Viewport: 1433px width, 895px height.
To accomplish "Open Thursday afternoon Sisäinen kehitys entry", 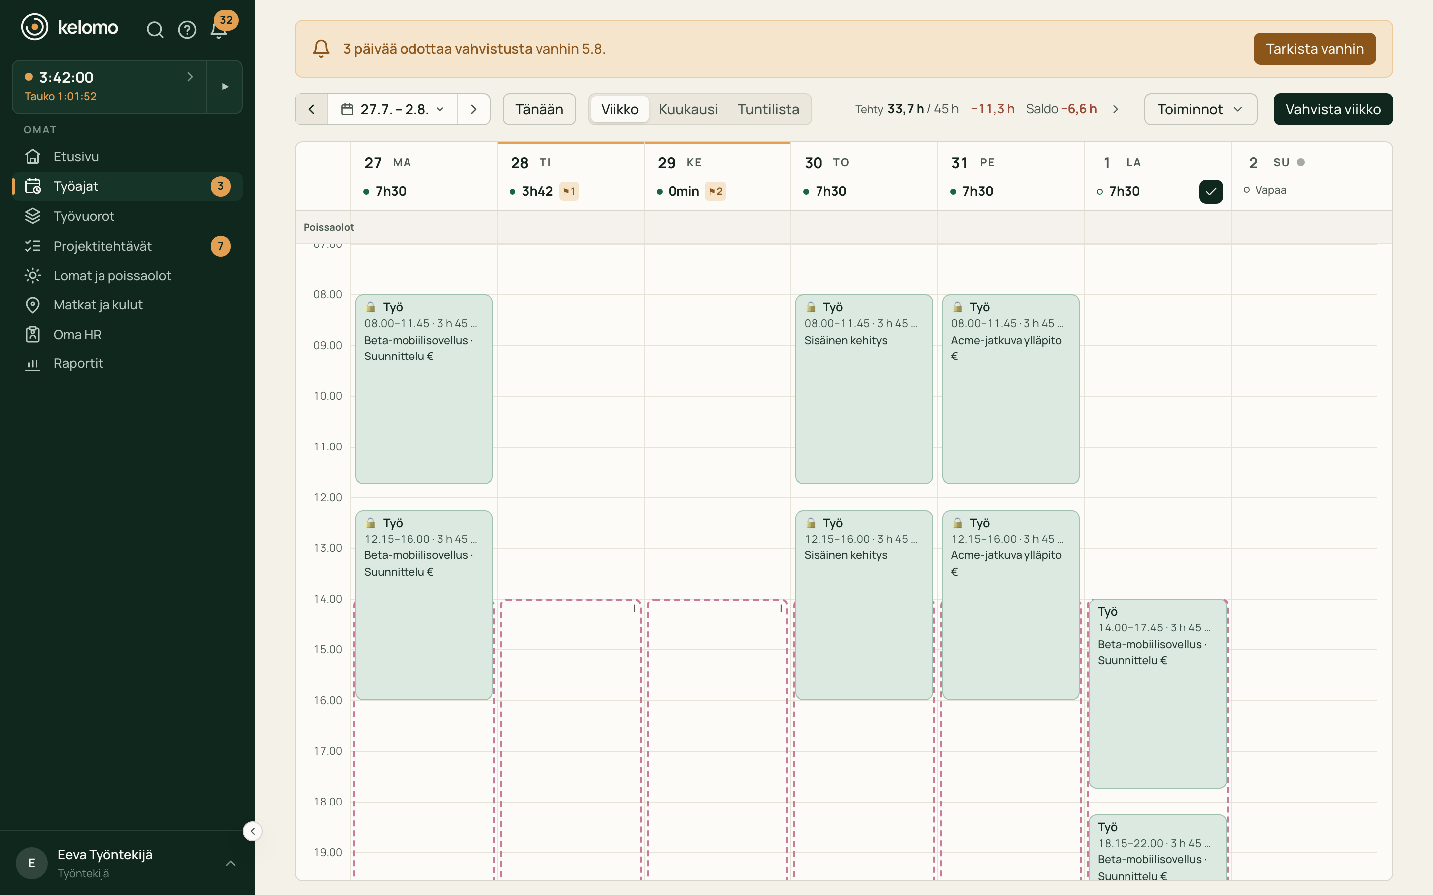I will [864, 605].
